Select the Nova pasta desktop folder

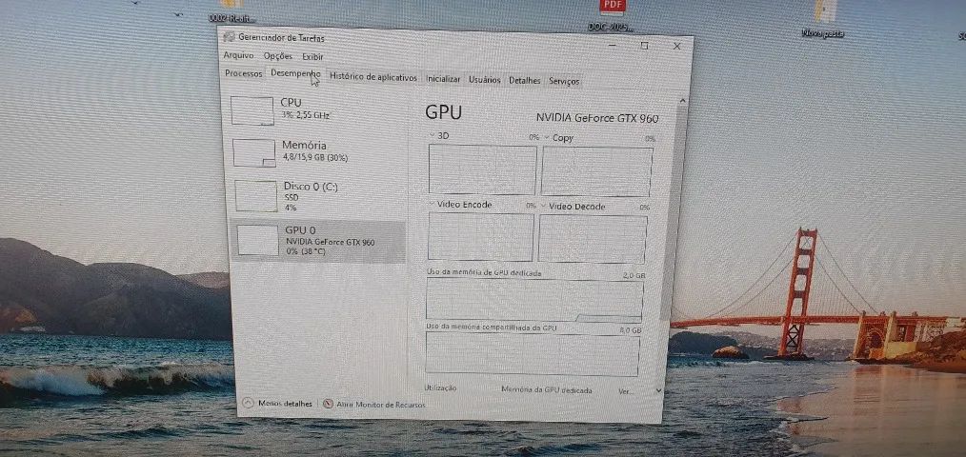824,18
